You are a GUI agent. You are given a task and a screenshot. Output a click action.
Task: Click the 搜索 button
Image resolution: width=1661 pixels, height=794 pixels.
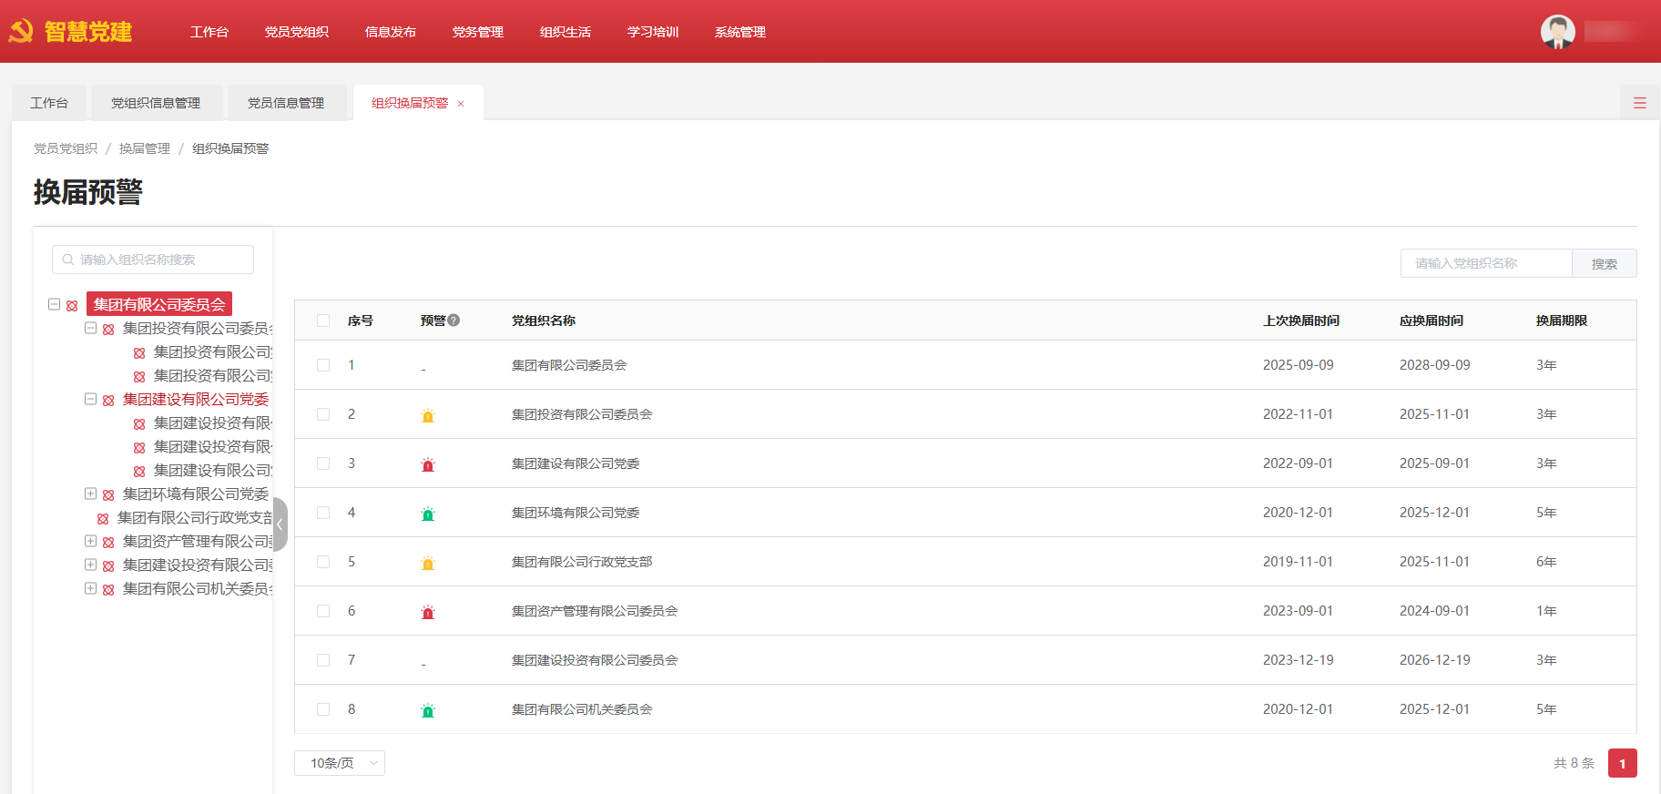(x=1604, y=264)
